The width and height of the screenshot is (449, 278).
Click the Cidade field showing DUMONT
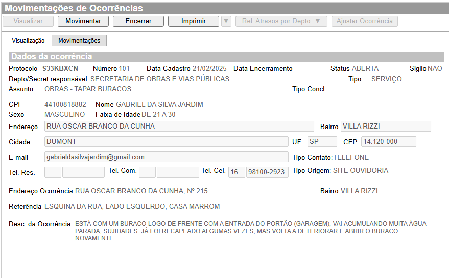166,142
